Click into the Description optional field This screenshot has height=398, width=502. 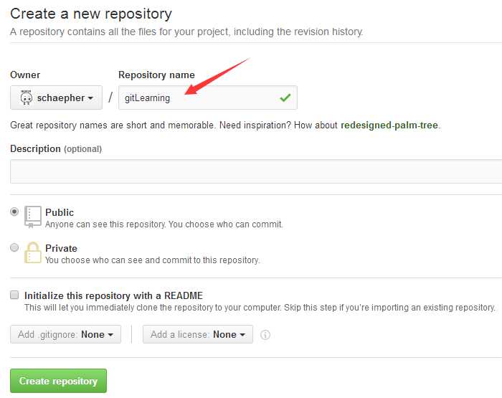(x=256, y=171)
